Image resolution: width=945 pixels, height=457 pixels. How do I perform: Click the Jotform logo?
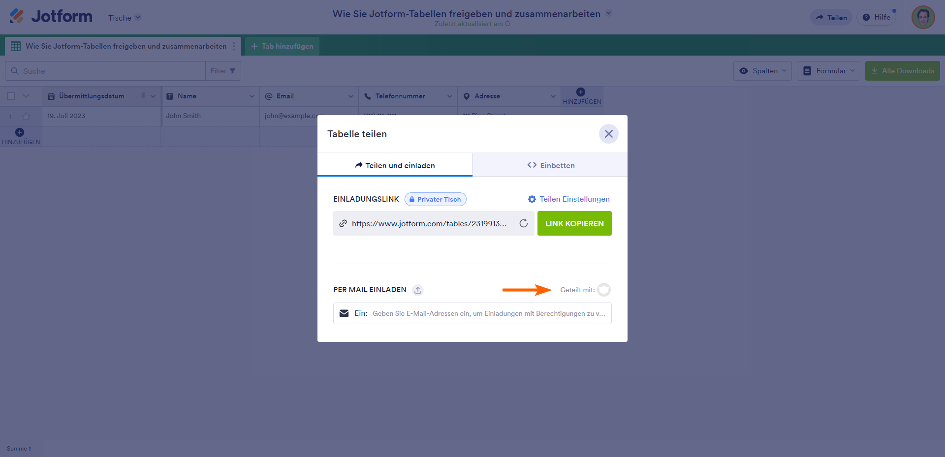click(x=51, y=17)
